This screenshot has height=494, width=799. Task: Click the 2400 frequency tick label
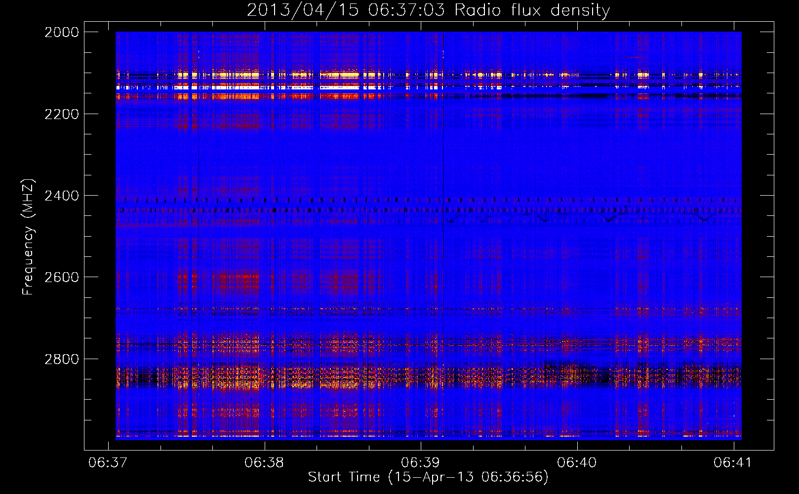pos(62,196)
